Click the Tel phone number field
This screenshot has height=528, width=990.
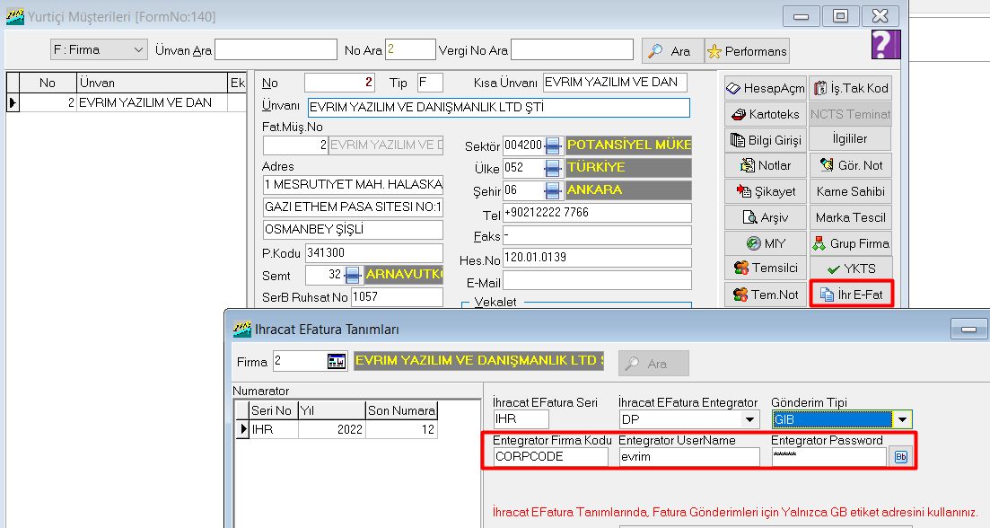[x=597, y=213]
